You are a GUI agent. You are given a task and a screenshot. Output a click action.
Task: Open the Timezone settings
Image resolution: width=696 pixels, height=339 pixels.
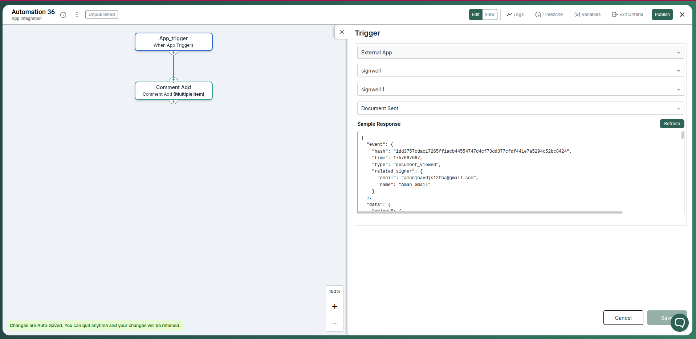pos(549,15)
